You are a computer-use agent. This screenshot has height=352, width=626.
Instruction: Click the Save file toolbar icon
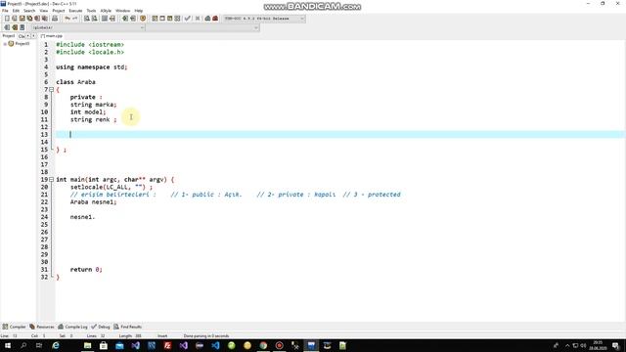tap(22, 19)
